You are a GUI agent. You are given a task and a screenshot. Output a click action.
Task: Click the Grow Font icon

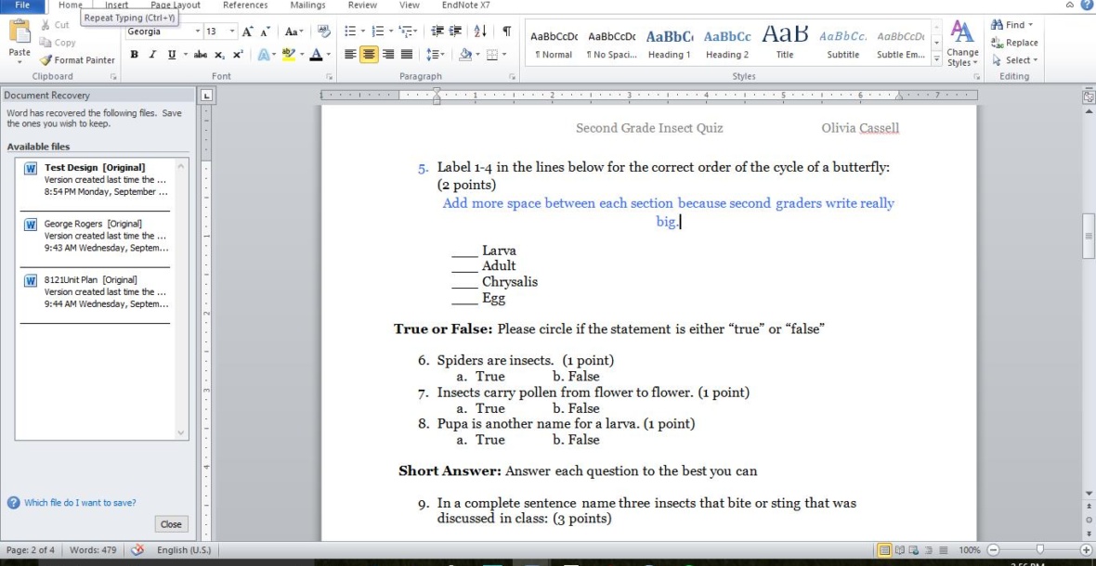tap(248, 31)
